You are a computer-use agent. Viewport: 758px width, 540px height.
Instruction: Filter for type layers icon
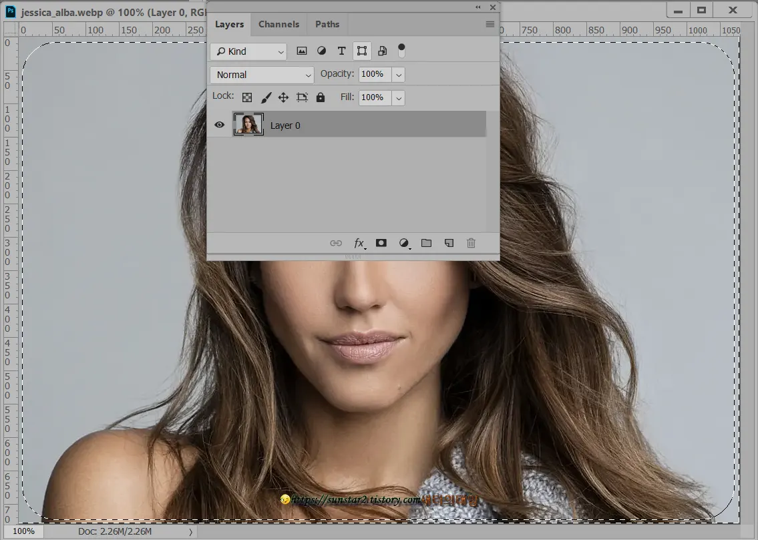click(x=341, y=51)
